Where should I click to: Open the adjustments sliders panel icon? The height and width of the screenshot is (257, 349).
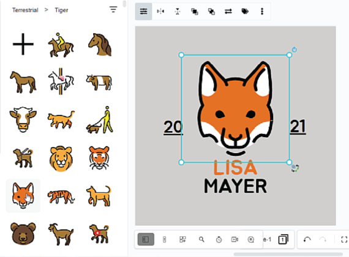[143, 12]
